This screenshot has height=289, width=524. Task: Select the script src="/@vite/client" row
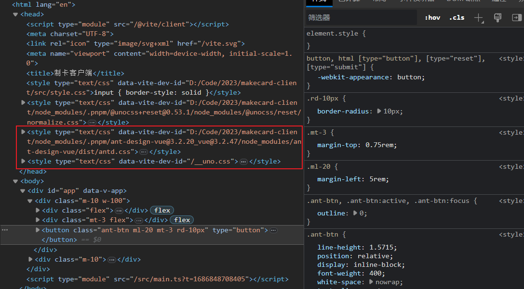pyautogui.click(x=128, y=25)
